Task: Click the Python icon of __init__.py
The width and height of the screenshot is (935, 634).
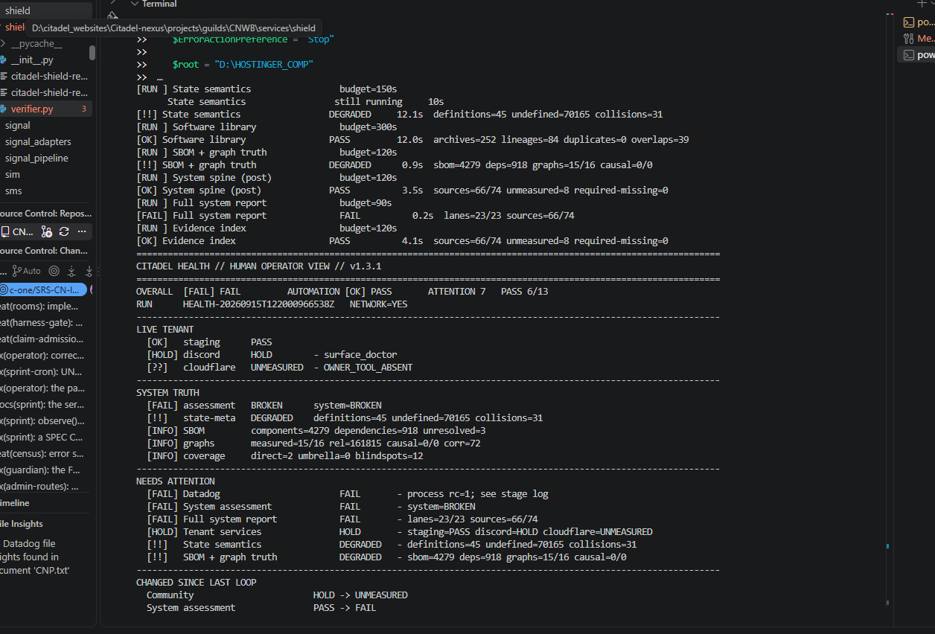Action: [4, 60]
